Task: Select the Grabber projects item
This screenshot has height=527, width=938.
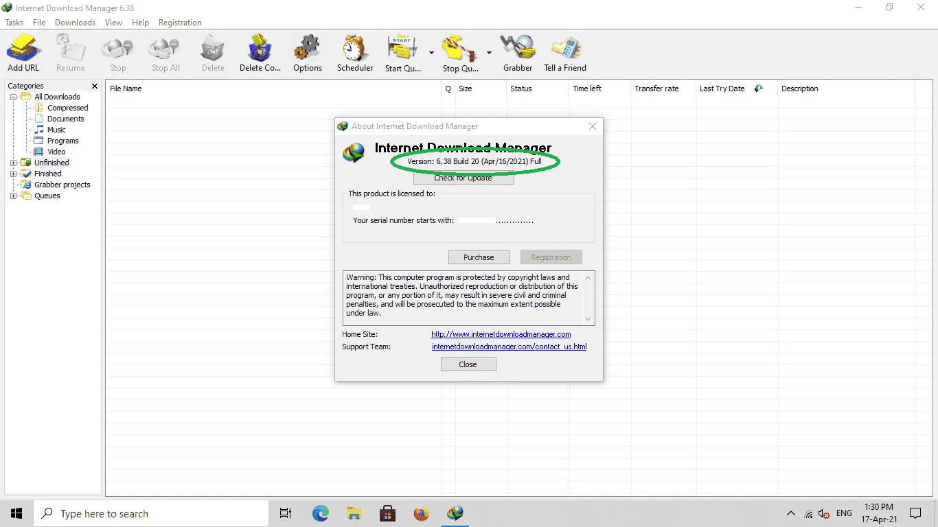Action: [62, 185]
